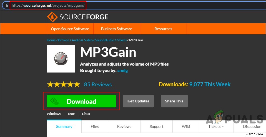
Task: Go to the Home breadcrumb link
Action: pyautogui.click(x=51, y=40)
